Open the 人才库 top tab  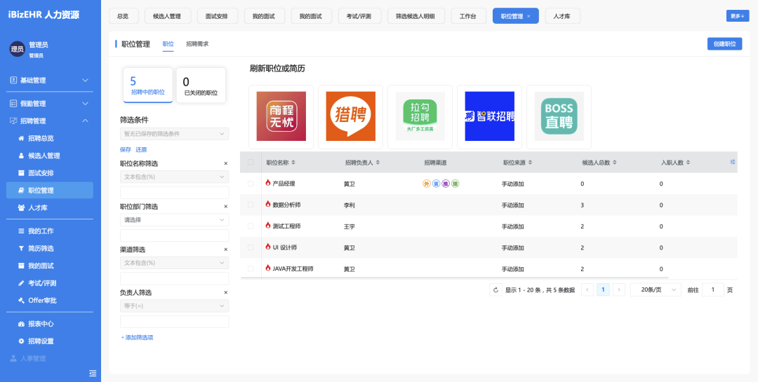(x=562, y=16)
